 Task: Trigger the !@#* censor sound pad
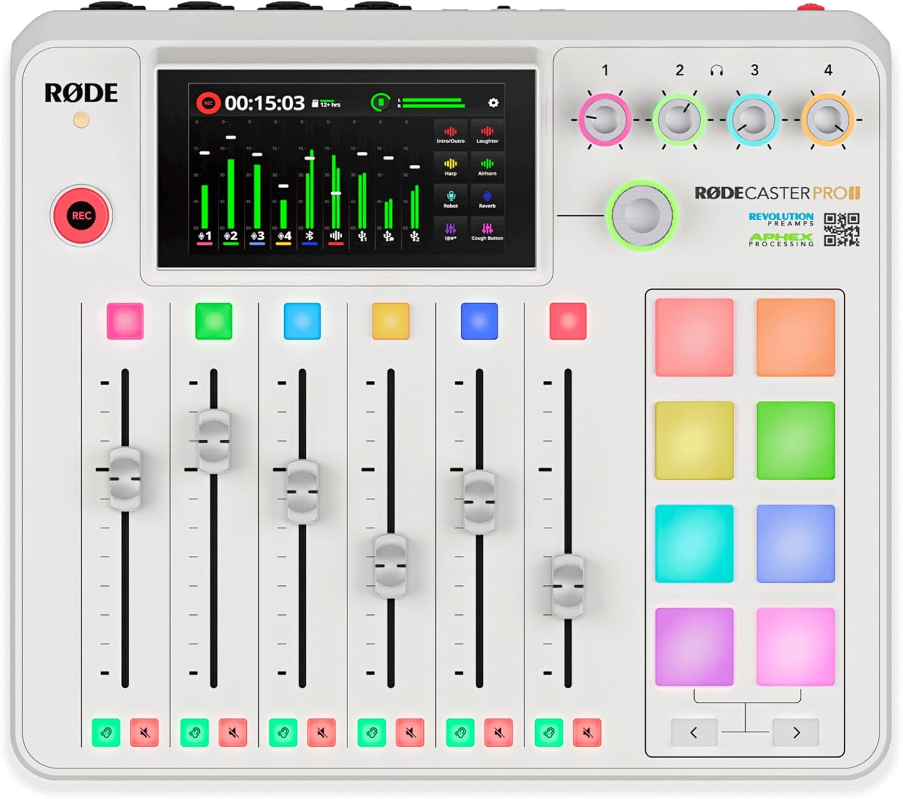tap(450, 231)
